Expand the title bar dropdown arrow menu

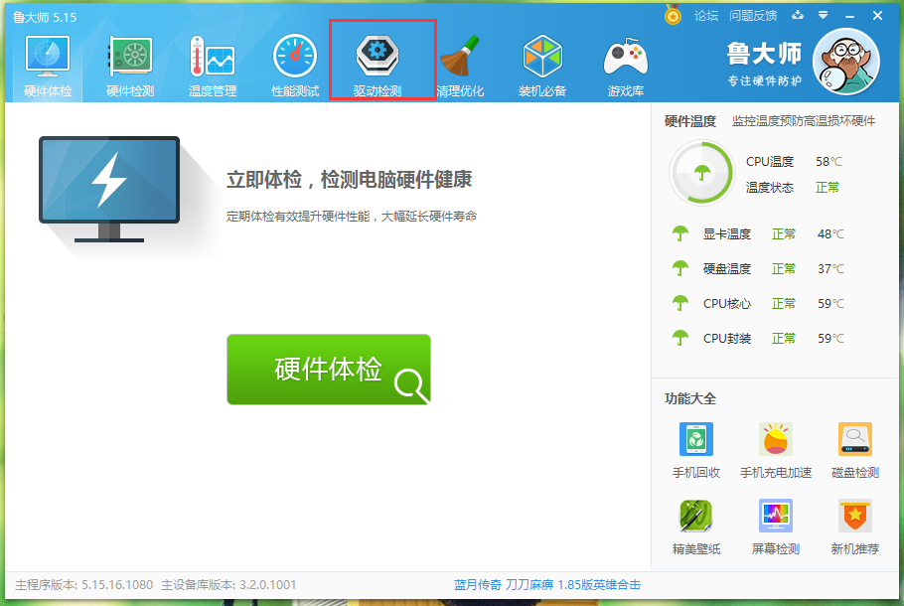821,17
